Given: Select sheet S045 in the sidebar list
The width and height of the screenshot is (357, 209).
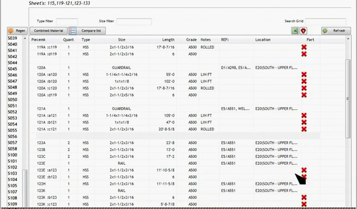Looking at the screenshot, I should click(x=13, y=69).
